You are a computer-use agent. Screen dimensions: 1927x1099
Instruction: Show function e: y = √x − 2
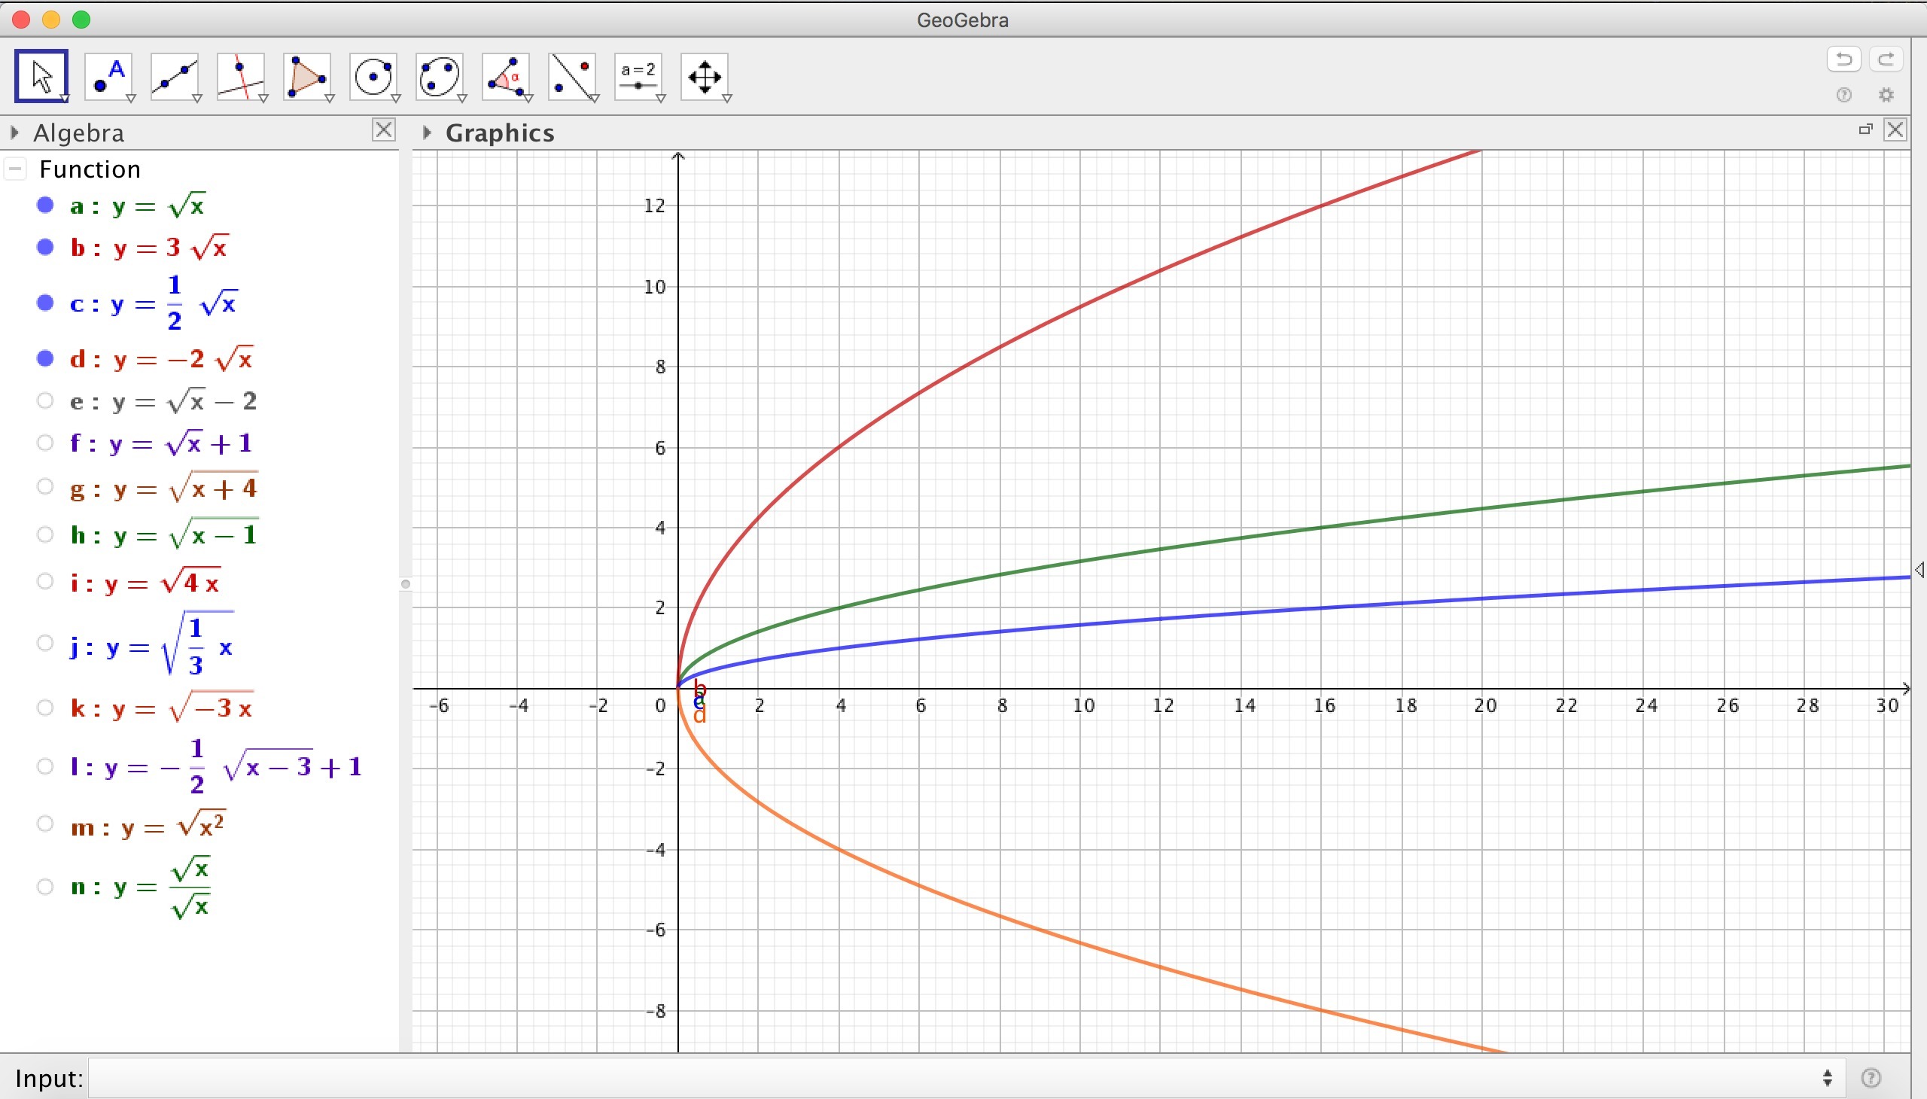click(x=45, y=400)
